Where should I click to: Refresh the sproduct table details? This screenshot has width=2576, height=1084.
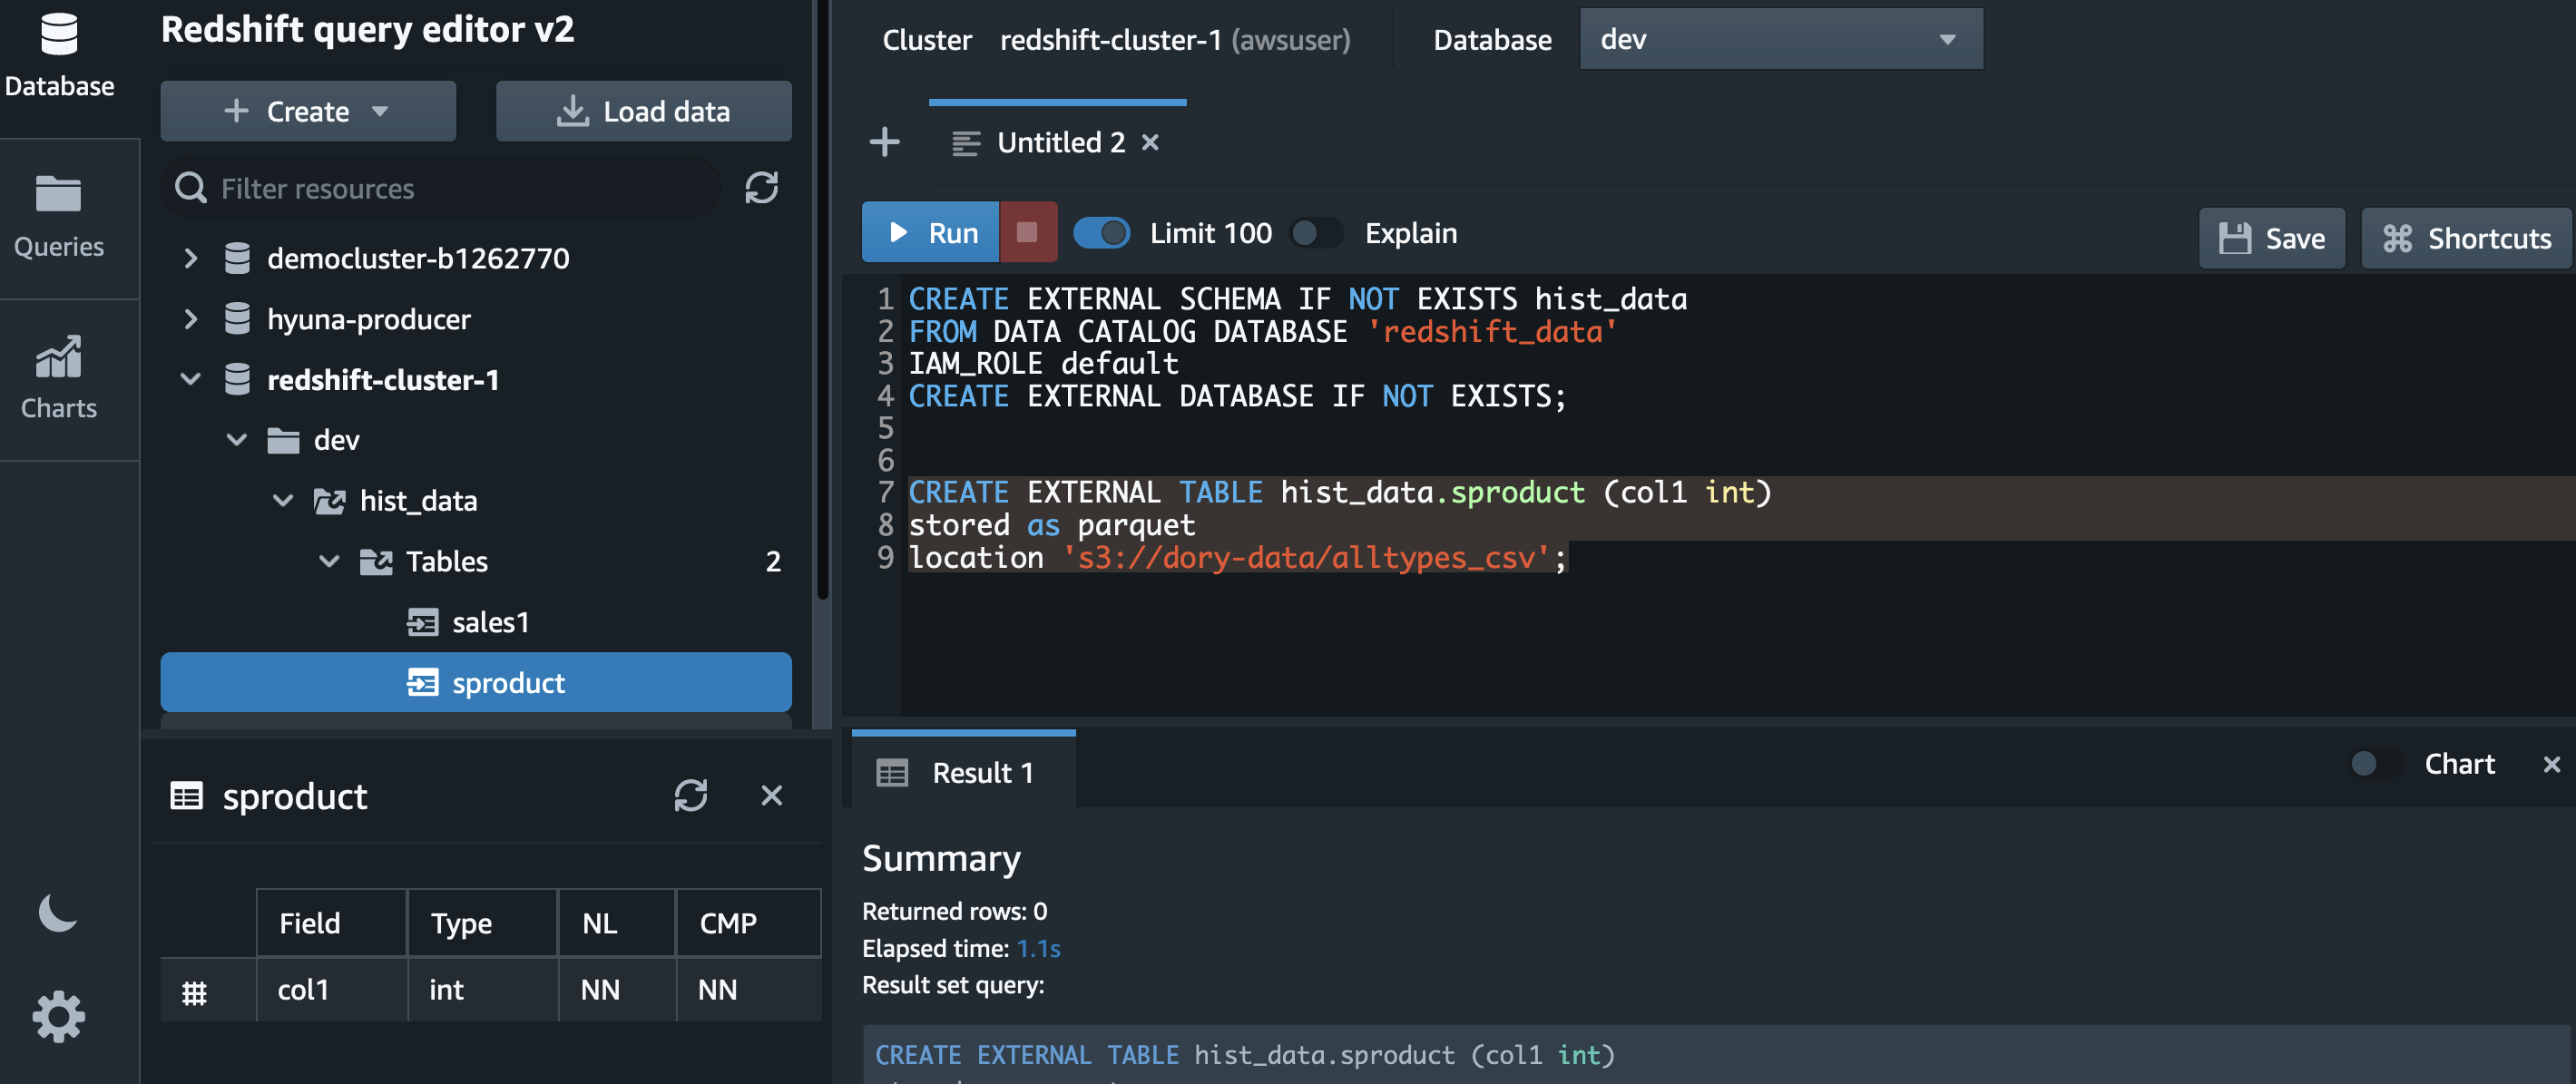(x=690, y=795)
